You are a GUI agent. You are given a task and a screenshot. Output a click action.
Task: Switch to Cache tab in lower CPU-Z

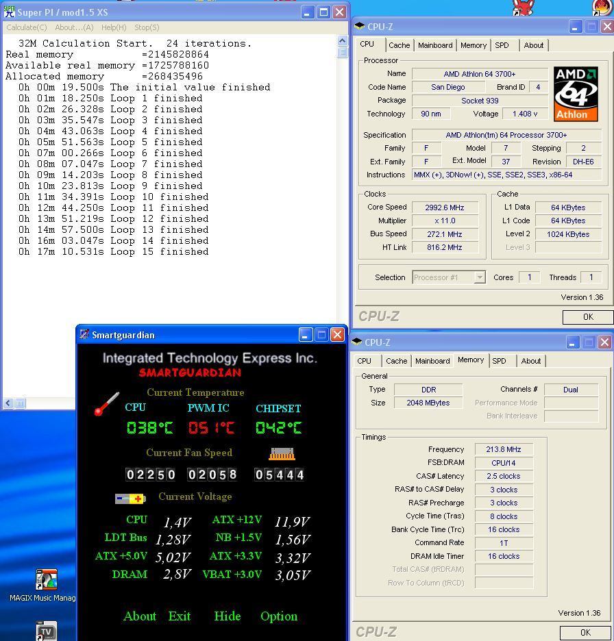396,361
